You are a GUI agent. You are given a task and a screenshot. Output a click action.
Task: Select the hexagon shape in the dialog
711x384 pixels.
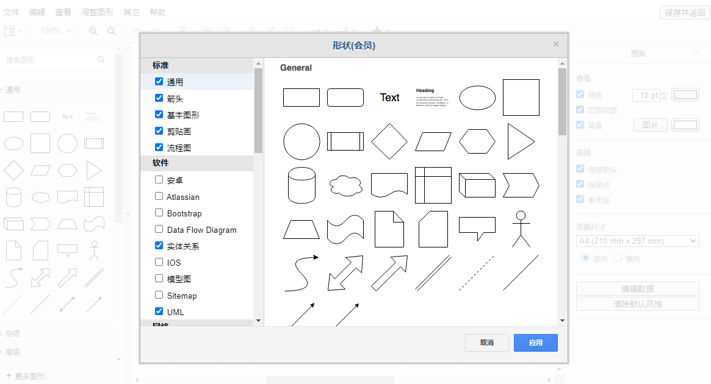(x=477, y=141)
